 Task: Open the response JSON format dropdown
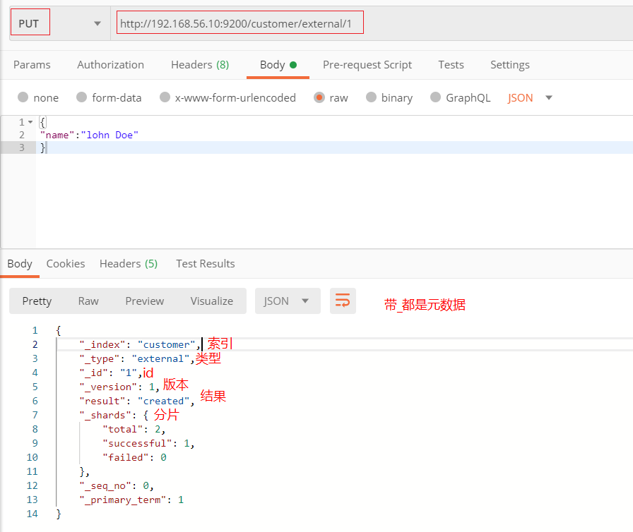click(x=288, y=301)
